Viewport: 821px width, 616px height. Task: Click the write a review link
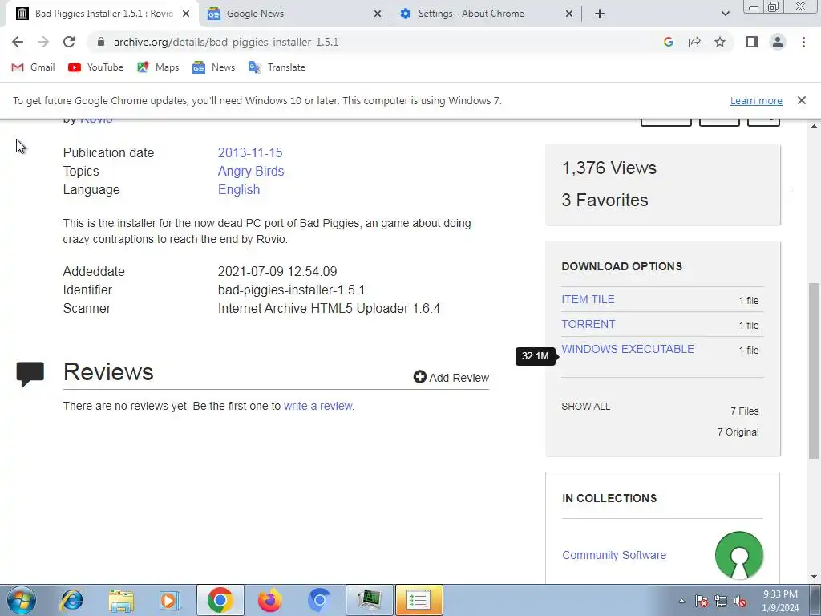coord(319,406)
